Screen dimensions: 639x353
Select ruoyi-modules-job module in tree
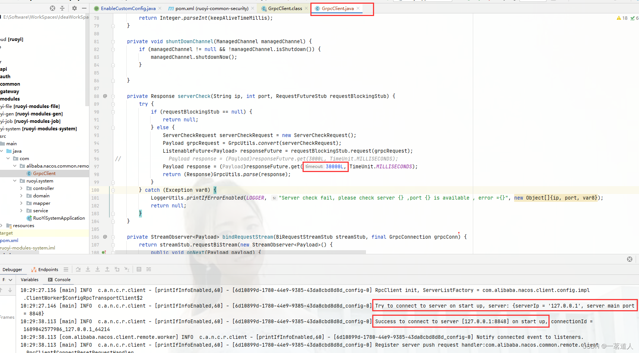coord(31,121)
